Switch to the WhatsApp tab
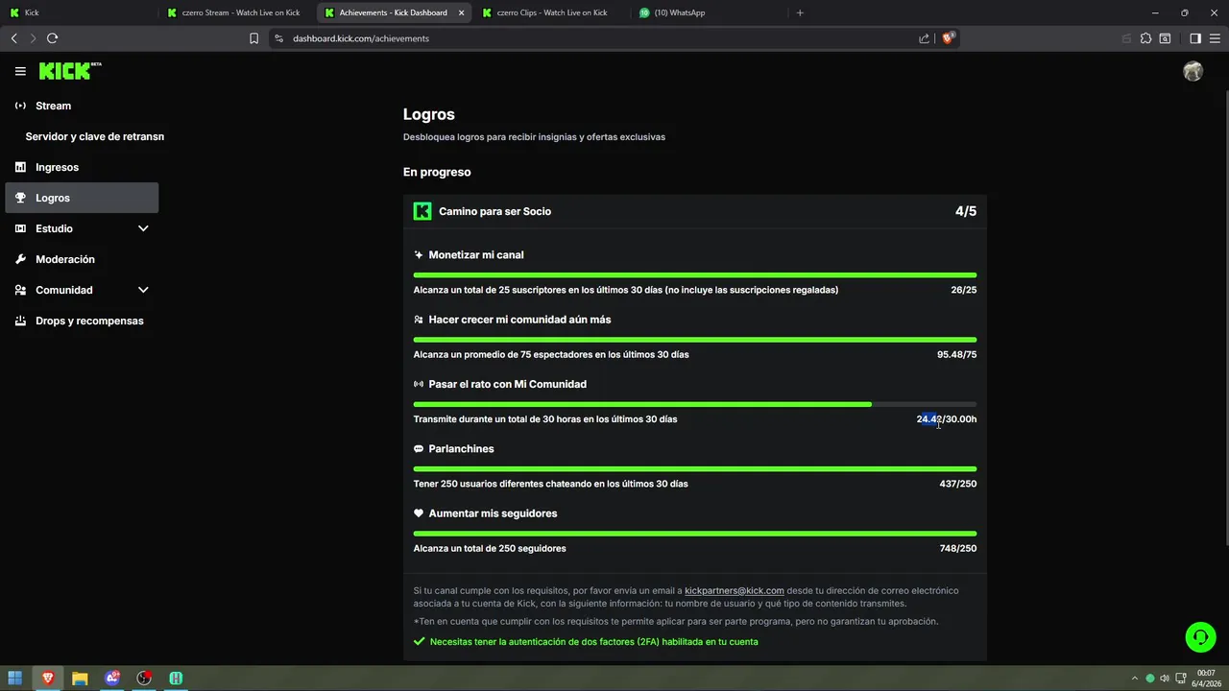This screenshot has height=691, width=1229. 708,12
